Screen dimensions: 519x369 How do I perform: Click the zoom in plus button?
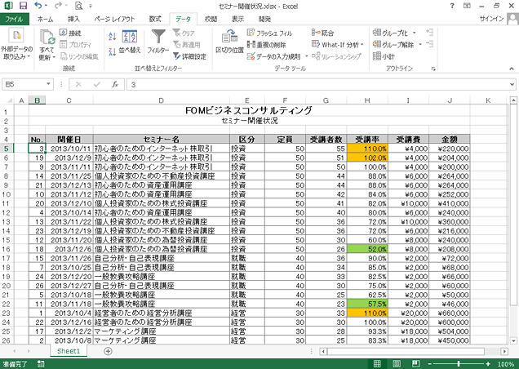point(488,364)
